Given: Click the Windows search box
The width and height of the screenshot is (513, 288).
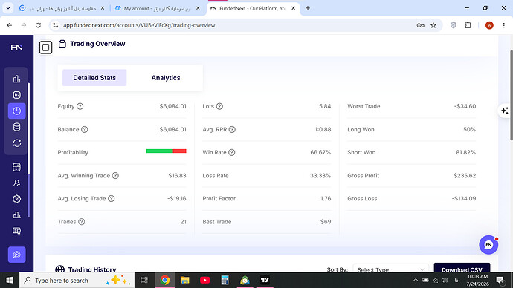Looking at the screenshot, I should point(77,280).
